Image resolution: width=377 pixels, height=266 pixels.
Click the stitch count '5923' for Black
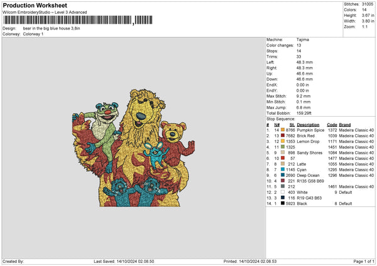pos(290,204)
